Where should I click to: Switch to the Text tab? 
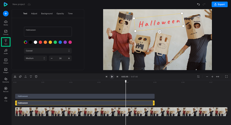tap(25, 14)
